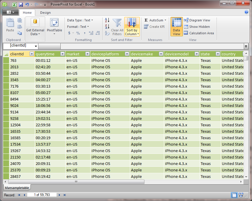Click the PivotTable icon
This screenshot has height=201, width=252.
click(x=54, y=23)
